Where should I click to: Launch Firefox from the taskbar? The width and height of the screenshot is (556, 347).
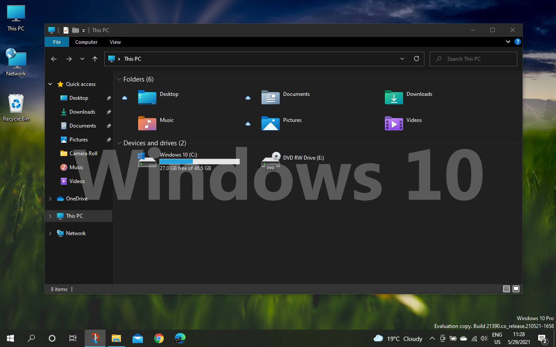[95, 338]
